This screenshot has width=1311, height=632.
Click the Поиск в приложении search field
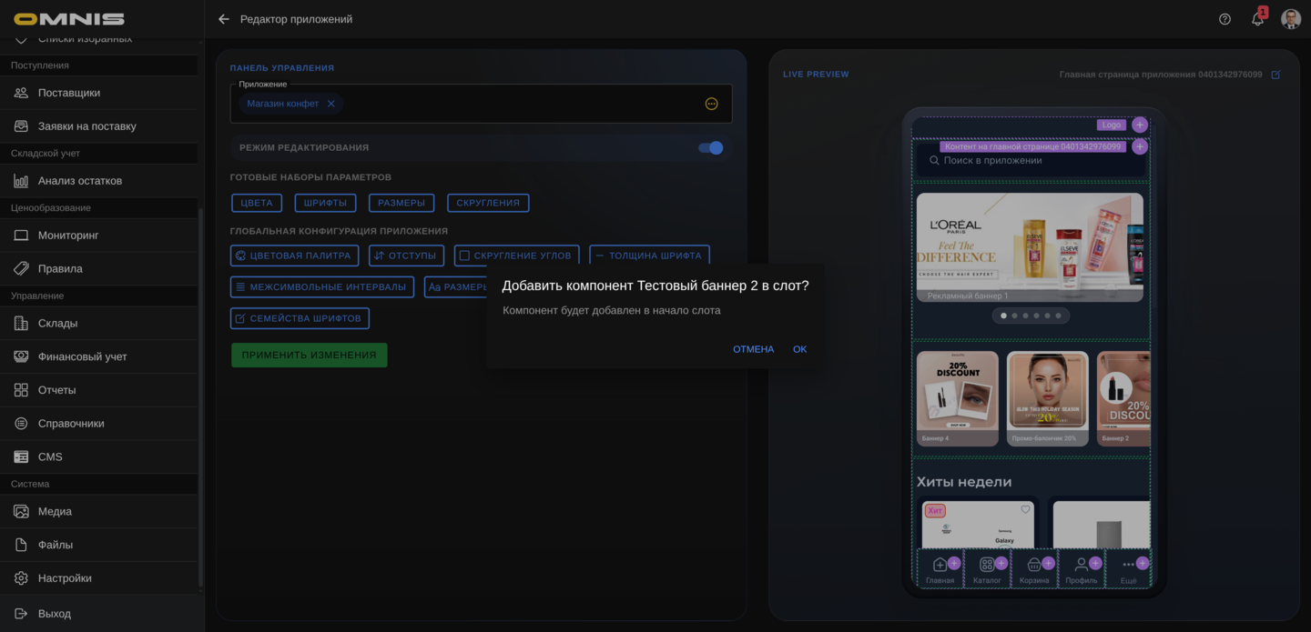[1029, 161]
